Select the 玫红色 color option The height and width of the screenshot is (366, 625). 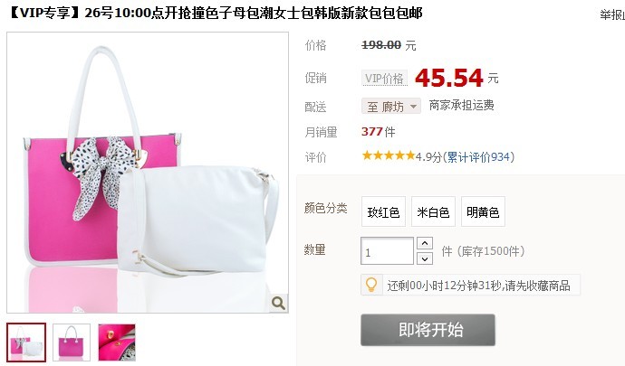[383, 211]
